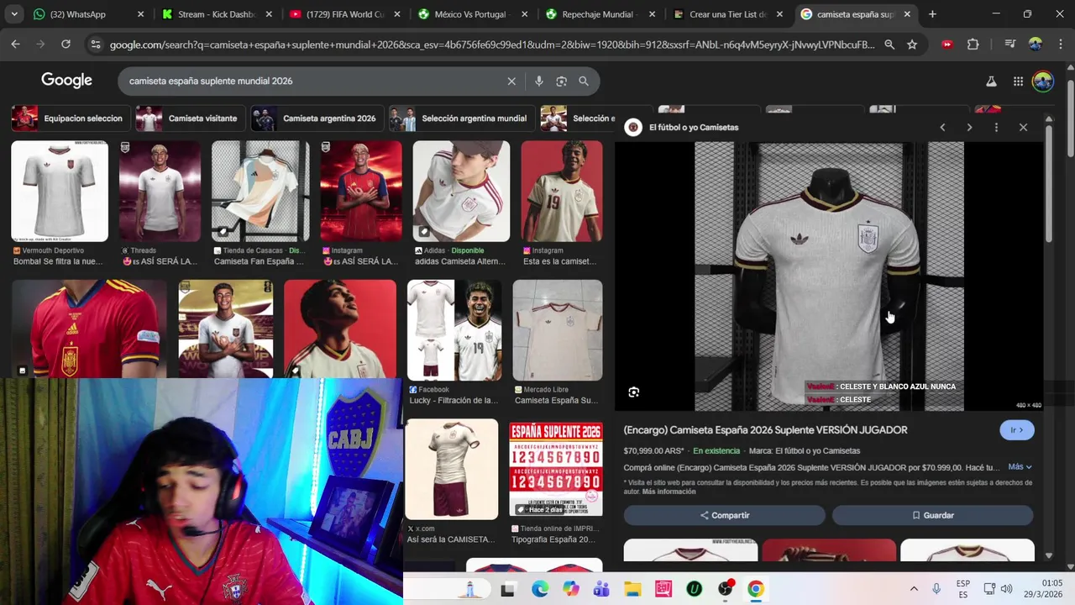Image resolution: width=1075 pixels, height=605 pixels.
Task: Open the Chrome extensions puzzle menu
Action: point(973,45)
